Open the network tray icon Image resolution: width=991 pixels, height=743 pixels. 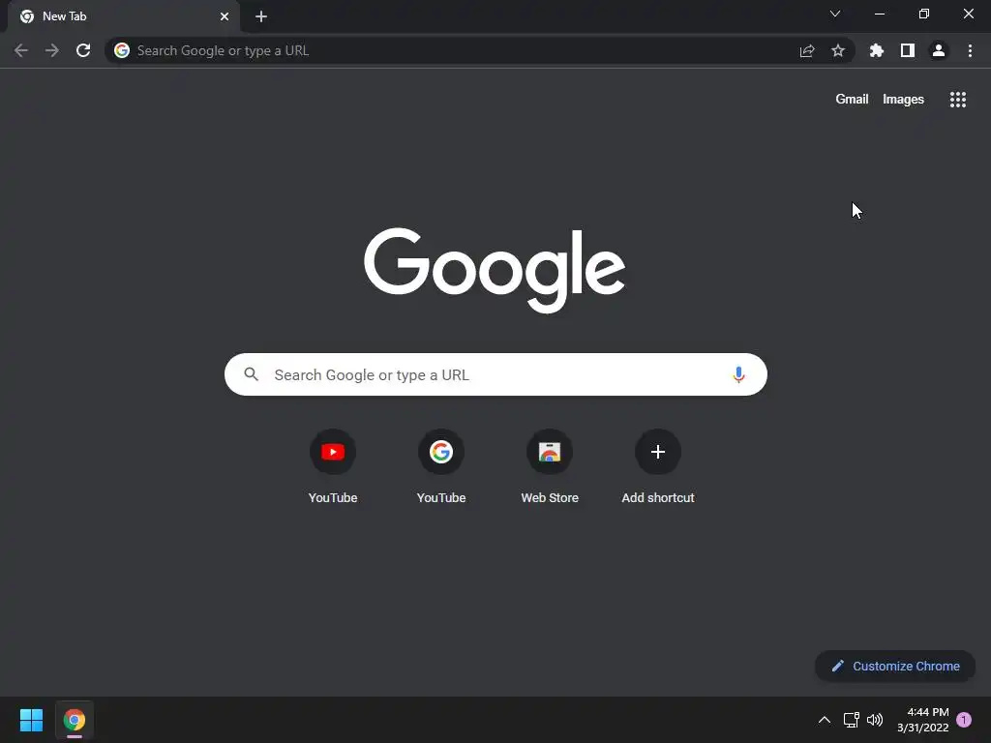click(x=851, y=720)
